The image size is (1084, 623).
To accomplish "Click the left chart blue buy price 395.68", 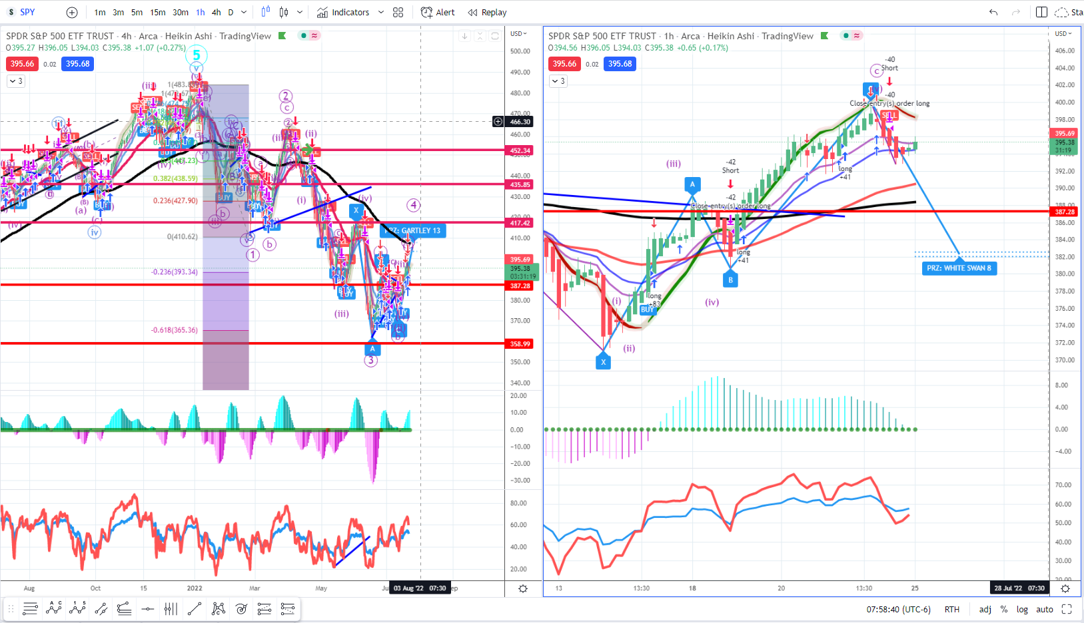I will pyautogui.click(x=78, y=64).
